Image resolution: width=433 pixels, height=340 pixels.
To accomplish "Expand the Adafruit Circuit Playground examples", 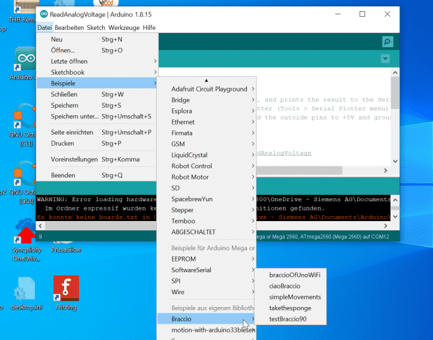I will coord(209,89).
